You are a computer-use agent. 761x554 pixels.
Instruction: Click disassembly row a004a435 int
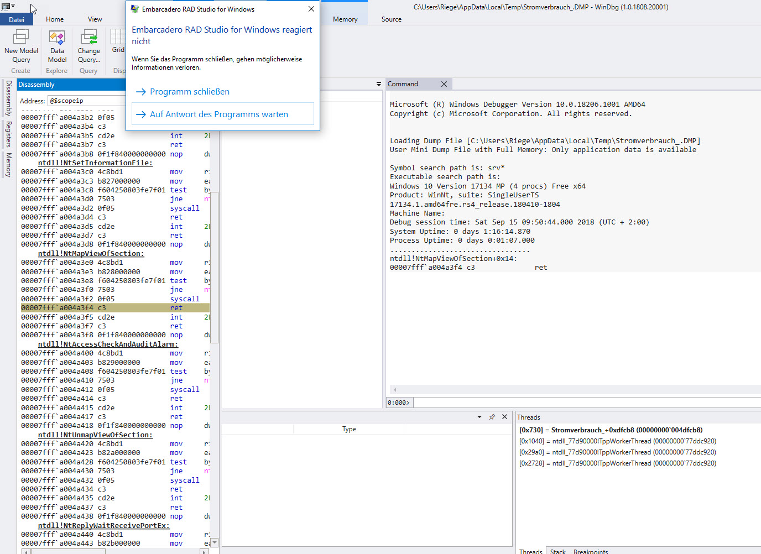pyautogui.click(x=115, y=498)
